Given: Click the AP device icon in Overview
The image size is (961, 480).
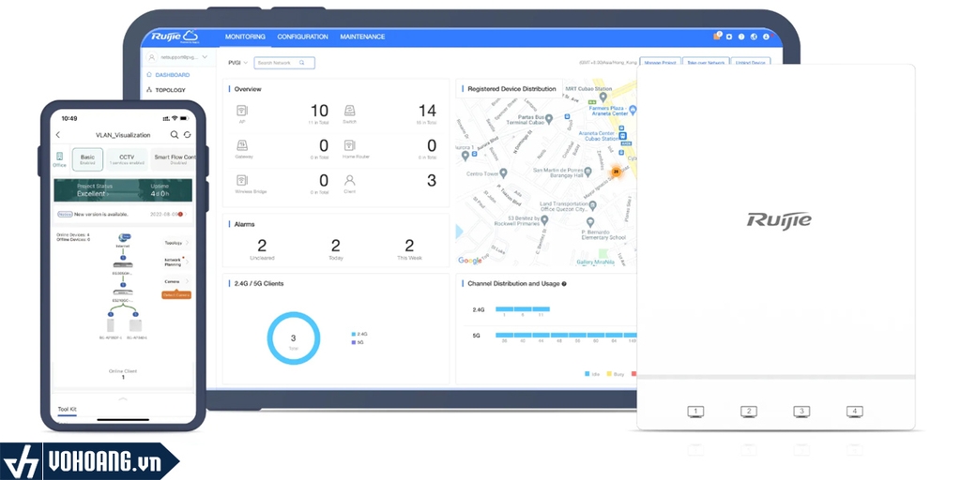Looking at the screenshot, I should pos(242,111).
